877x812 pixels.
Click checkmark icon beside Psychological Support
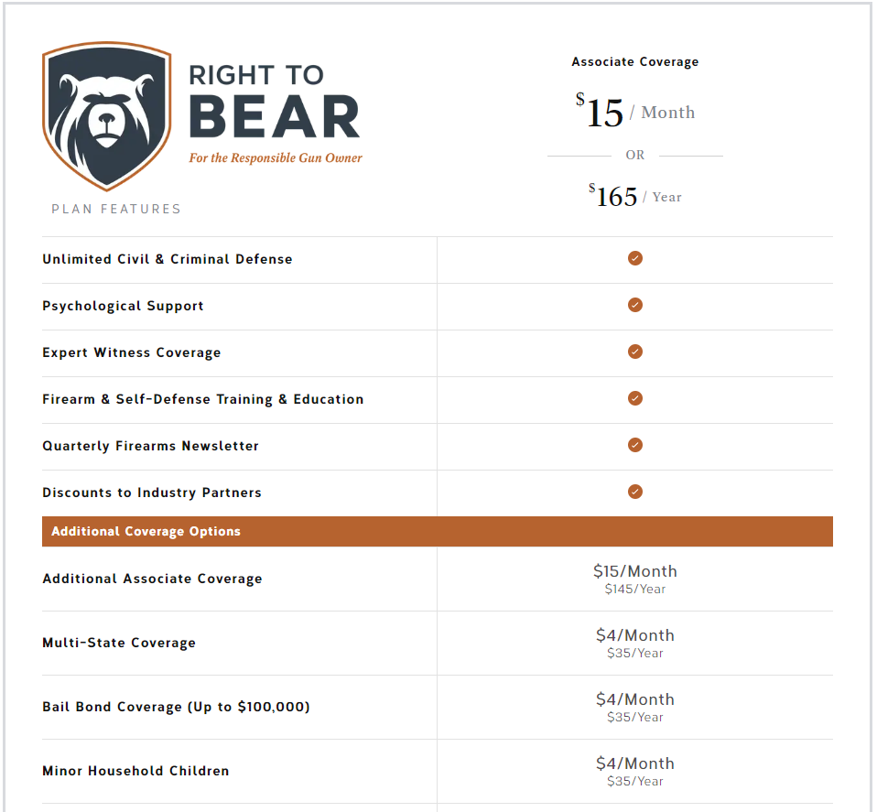[x=634, y=305]
